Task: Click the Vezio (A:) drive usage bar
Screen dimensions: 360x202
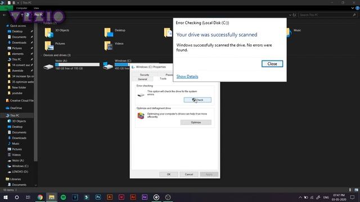Action: 78,65
